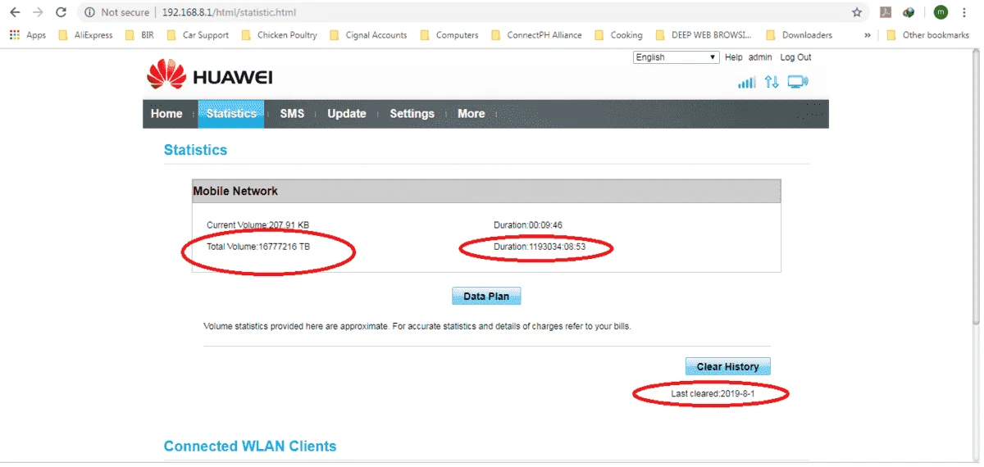Open the green profile avatar
This screenshot has height=467, width=984.
tap(941, 12)
